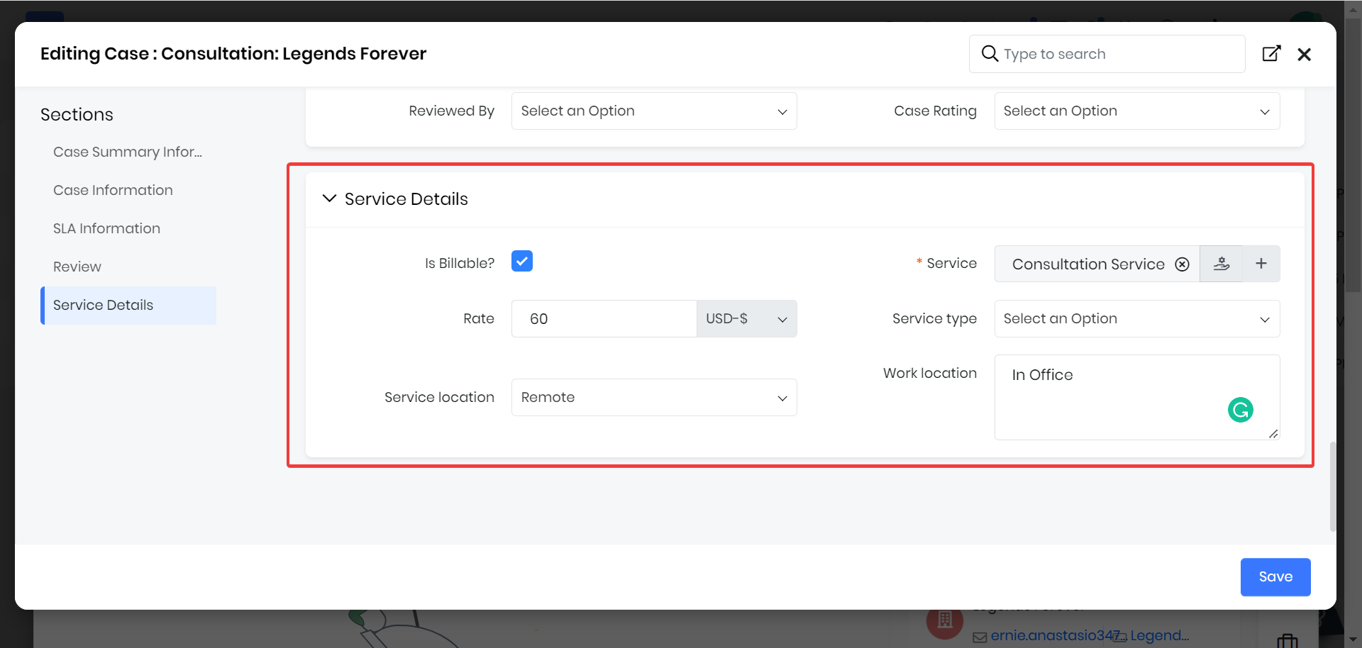Open the service lookup icon
Viewport: 1362px width, 648px height.
point(1221,264)
